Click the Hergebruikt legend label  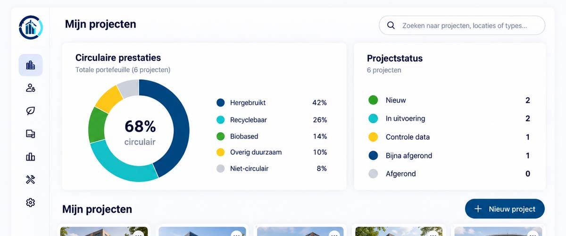(x=248, y=102)
